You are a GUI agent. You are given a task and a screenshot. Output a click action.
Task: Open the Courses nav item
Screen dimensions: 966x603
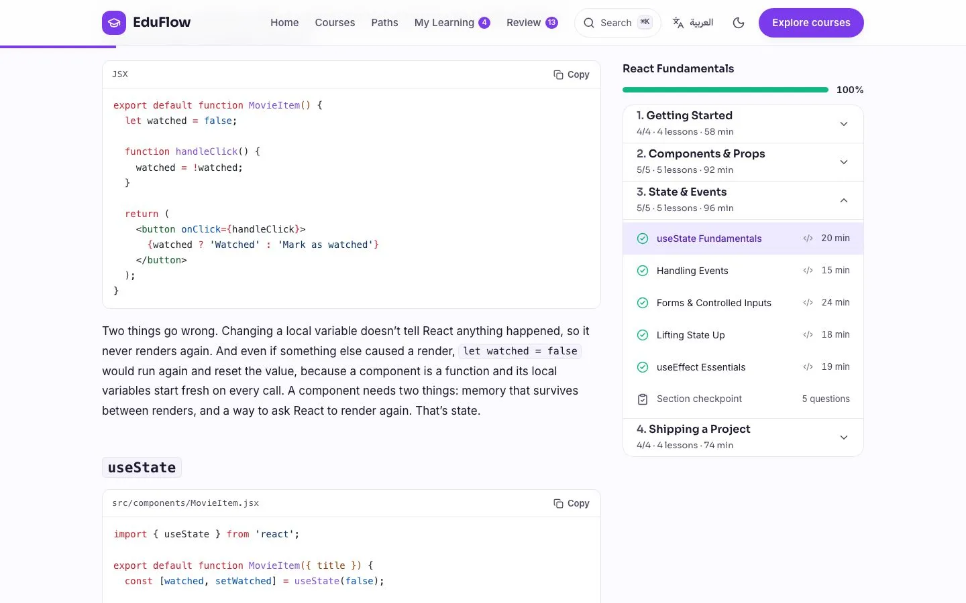[x=335, y=23]
